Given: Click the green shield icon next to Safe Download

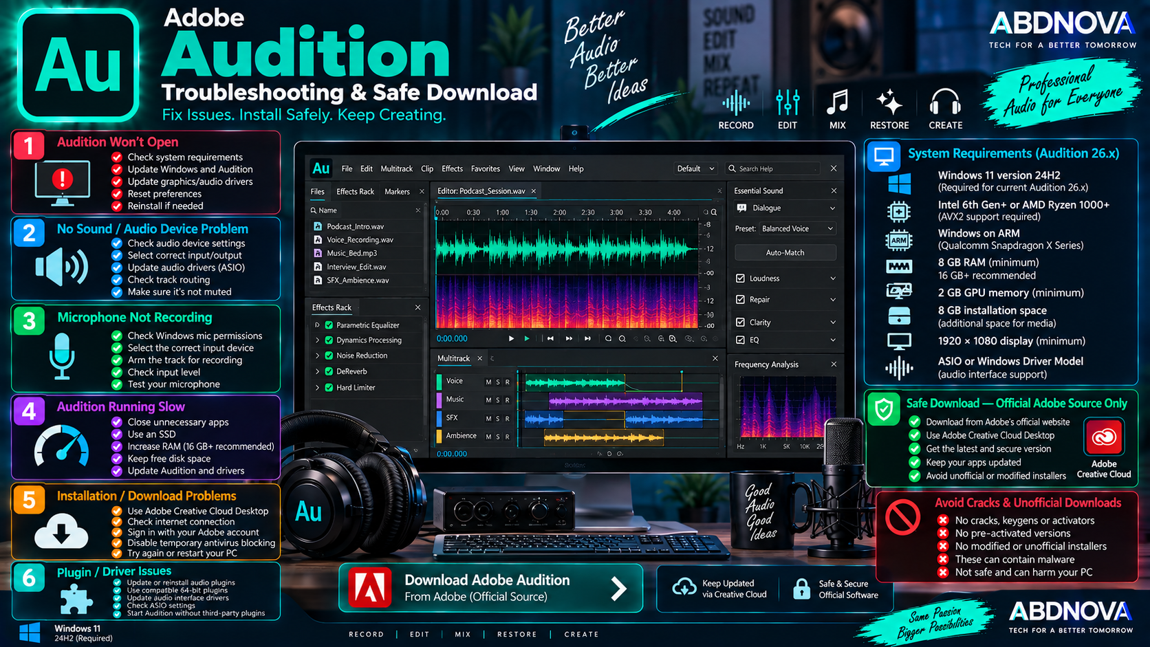Looking at the screenshot, I should 884,409.
